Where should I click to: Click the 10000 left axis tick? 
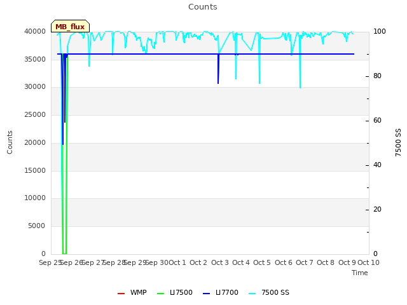click(35, 198)
